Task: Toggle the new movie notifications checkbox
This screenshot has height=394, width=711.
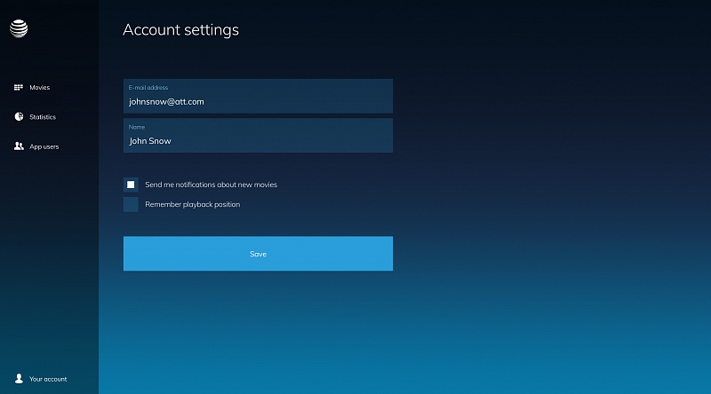Action: point(131,185)
